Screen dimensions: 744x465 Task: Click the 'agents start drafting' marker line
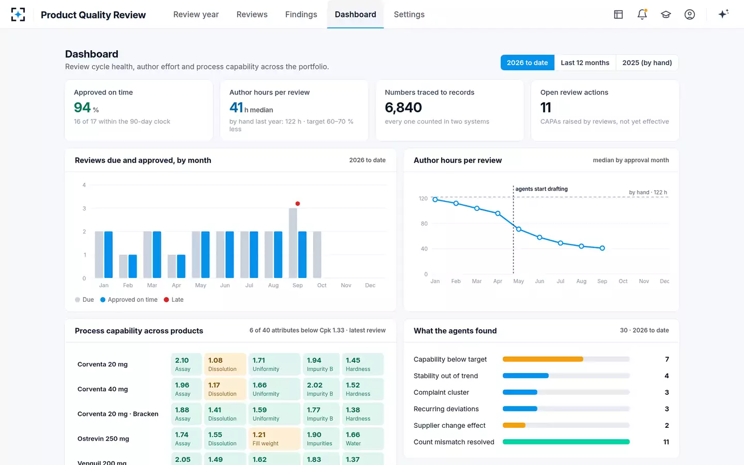coord(514,230)
